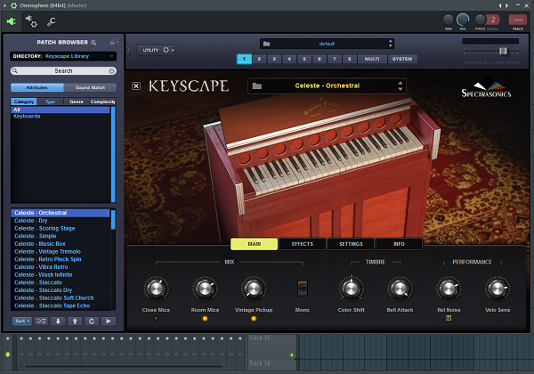Click the shuffle patches icon
Image resolution: width=534 pixels, height=374 pixels.
point(41,321)
